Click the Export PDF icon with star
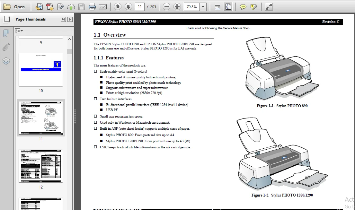Image resolution: width=355 pixels, height=210 pixels. click(x=50, y=7)
